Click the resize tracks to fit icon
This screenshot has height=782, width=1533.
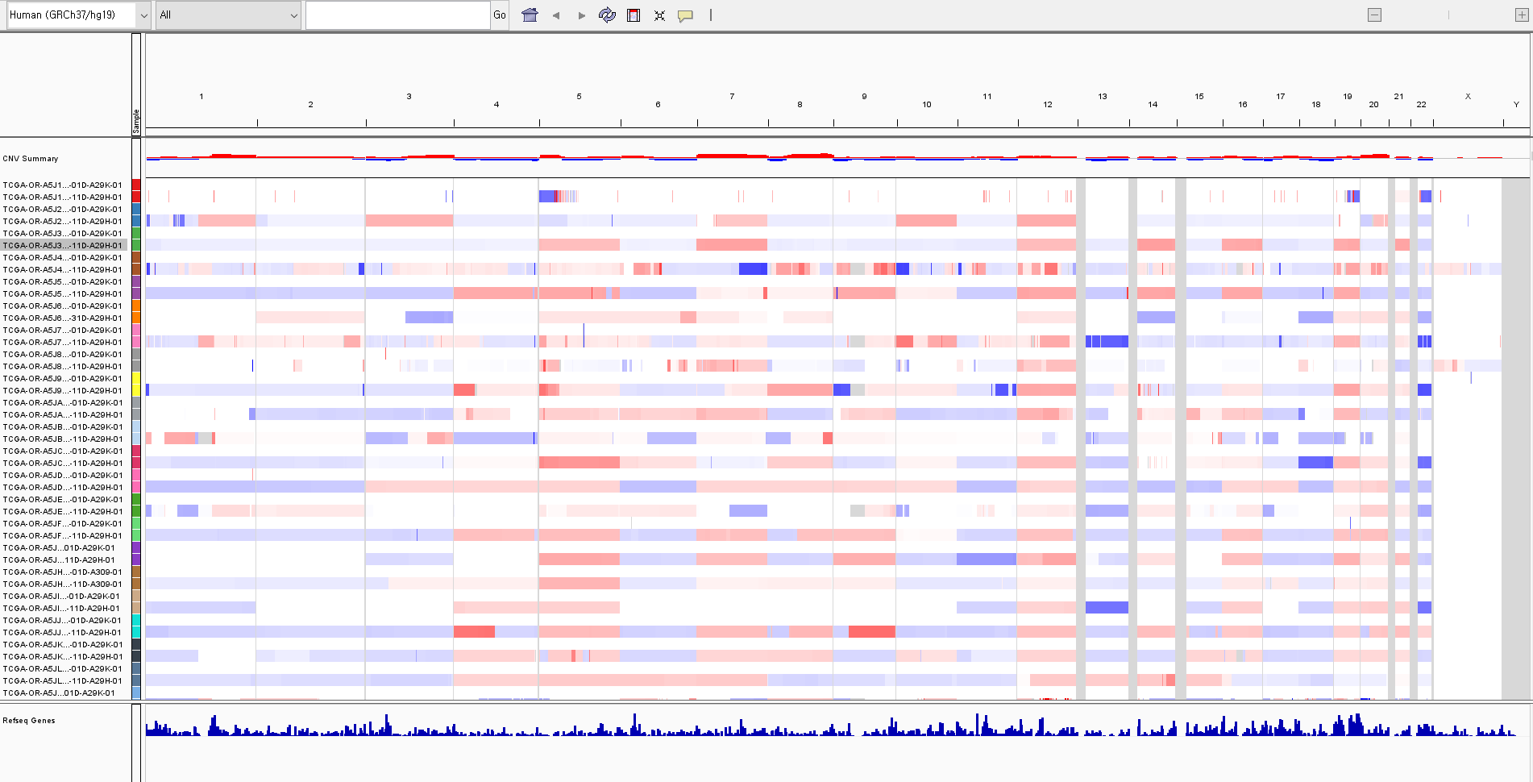coord(659,15)
